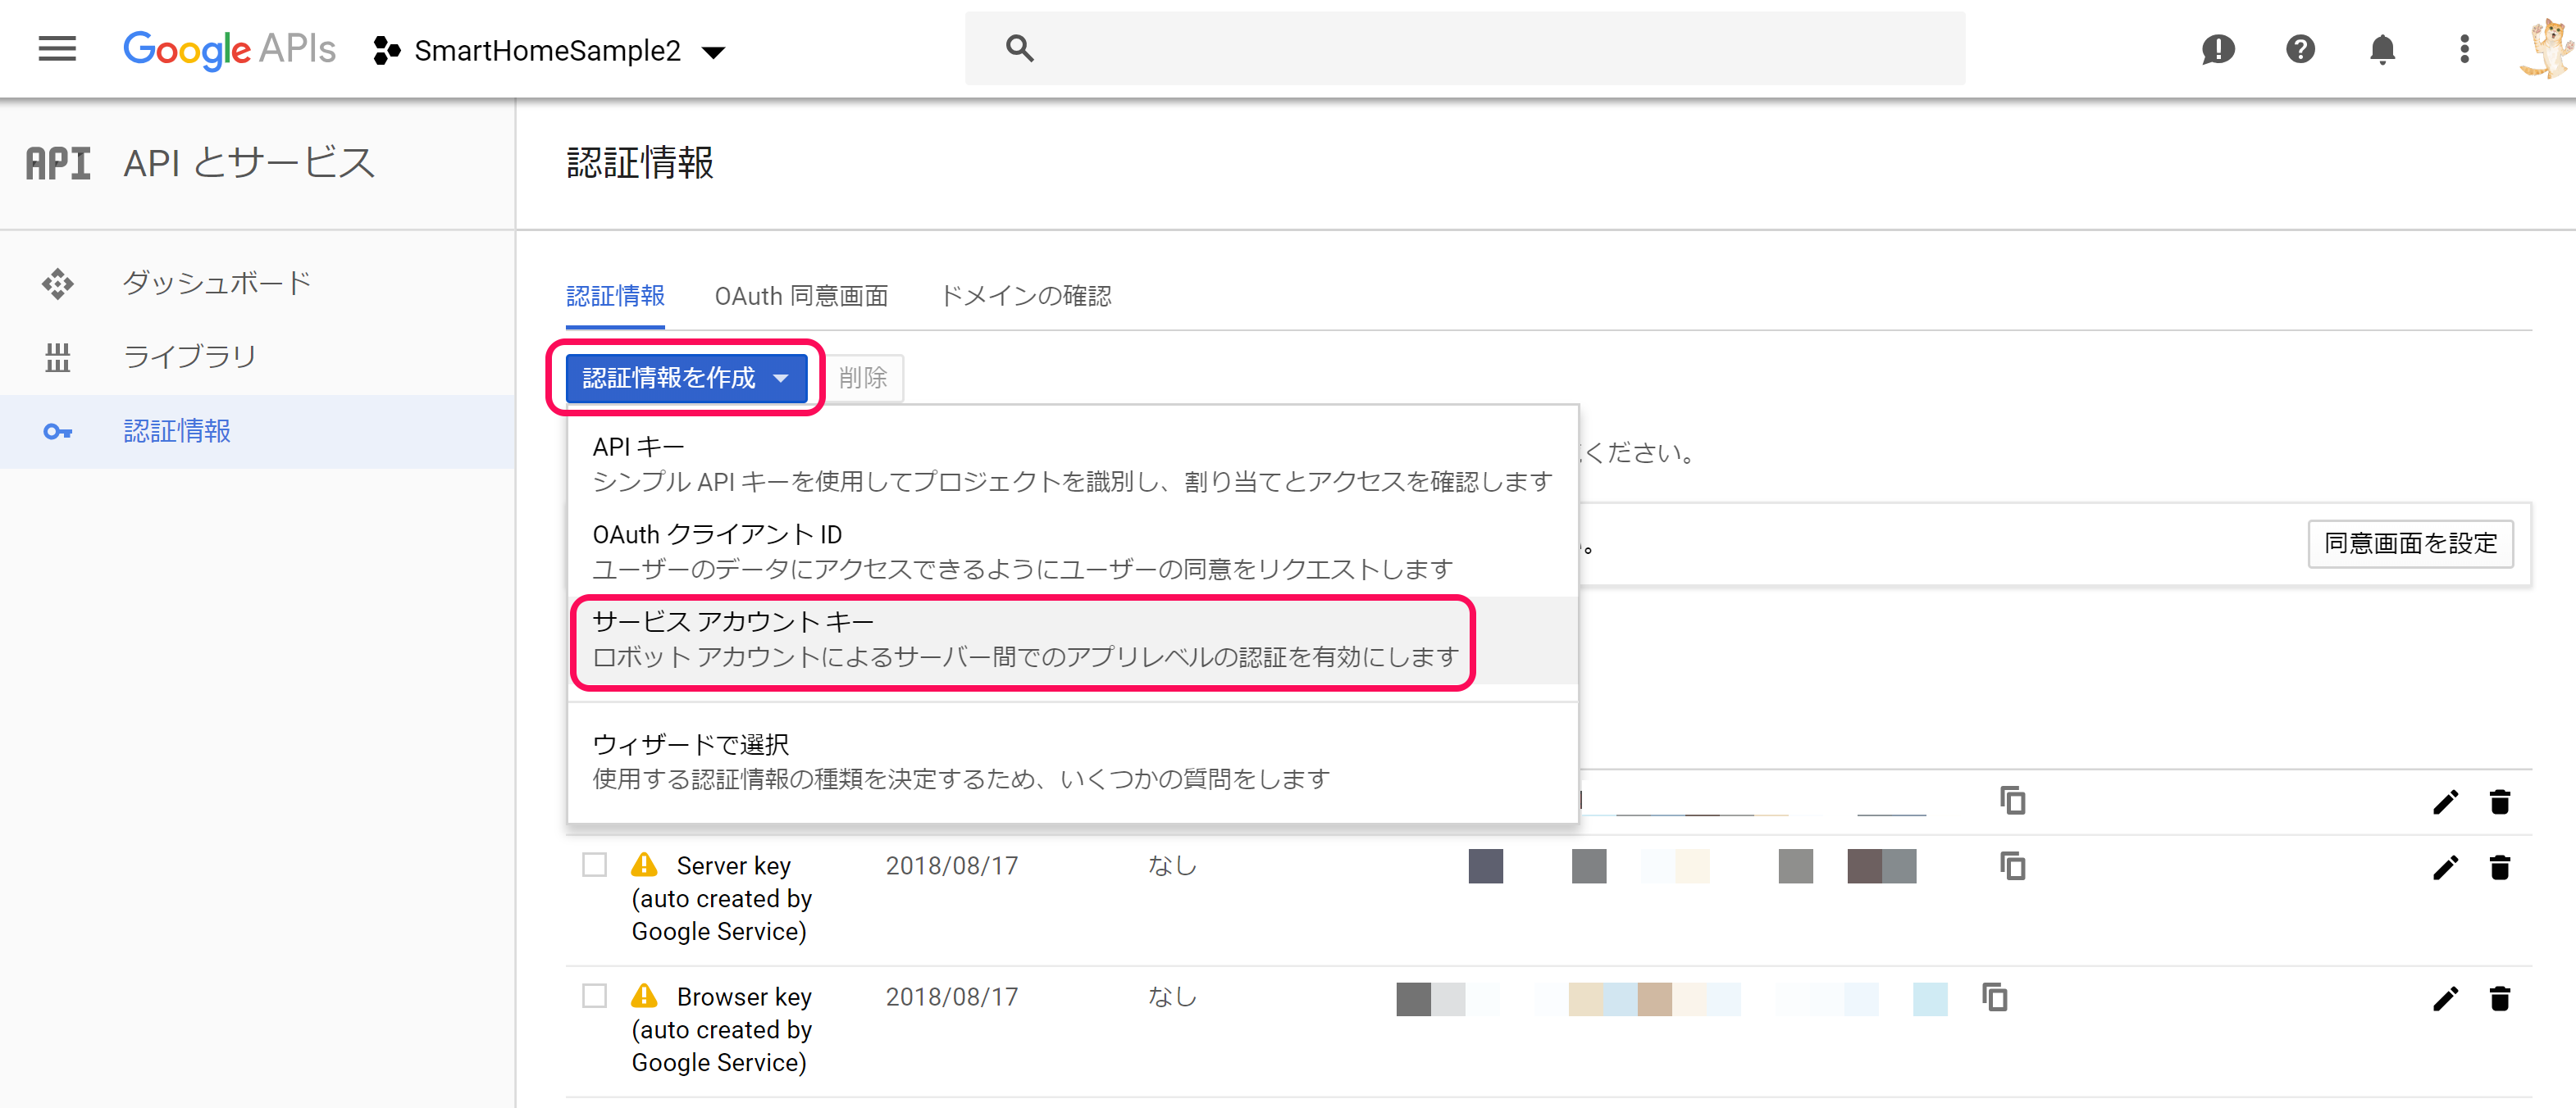Open ライブラリ in the sidebar
The height and width of the screenshot is (1108, 2576).
[x=190, y=356]
